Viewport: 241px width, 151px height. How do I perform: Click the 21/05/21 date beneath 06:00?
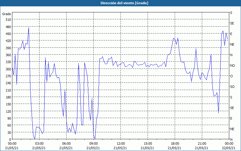(x=66, y=148)
